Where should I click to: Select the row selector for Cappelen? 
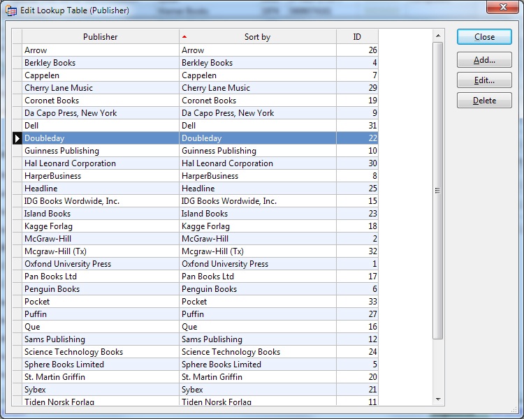click(17, 75)
